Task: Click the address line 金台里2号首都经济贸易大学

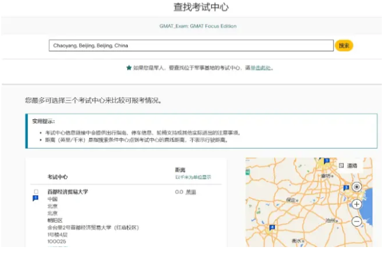Action: click(93, 227)
